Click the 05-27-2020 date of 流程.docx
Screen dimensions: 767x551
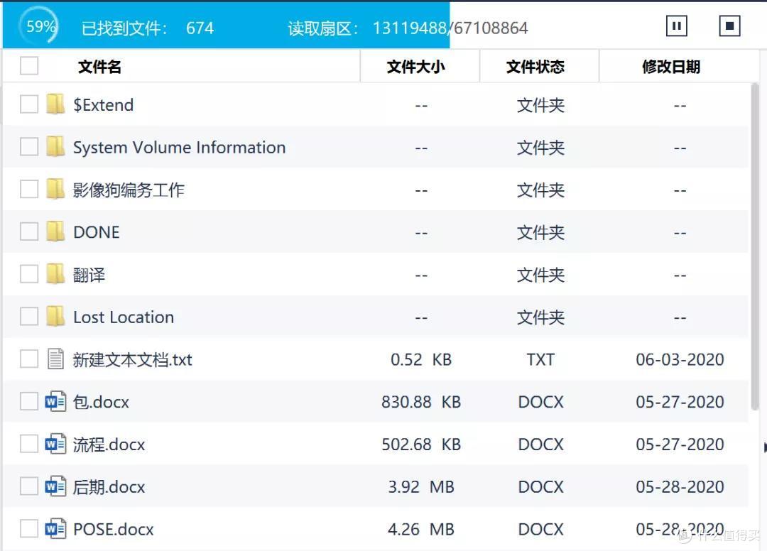[x=680, y=444]
